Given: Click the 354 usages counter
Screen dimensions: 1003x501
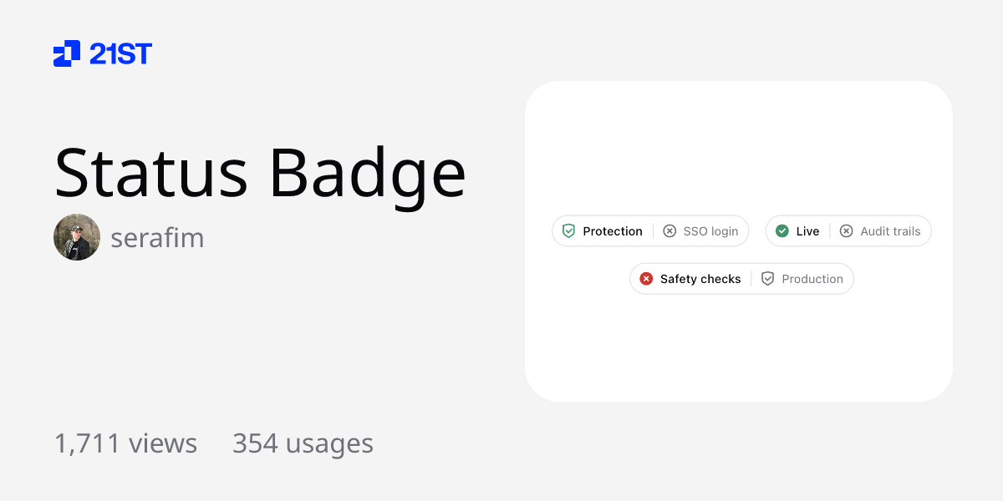Looking at the screenshot, I should pyautogui.click(x=303, y=443).
